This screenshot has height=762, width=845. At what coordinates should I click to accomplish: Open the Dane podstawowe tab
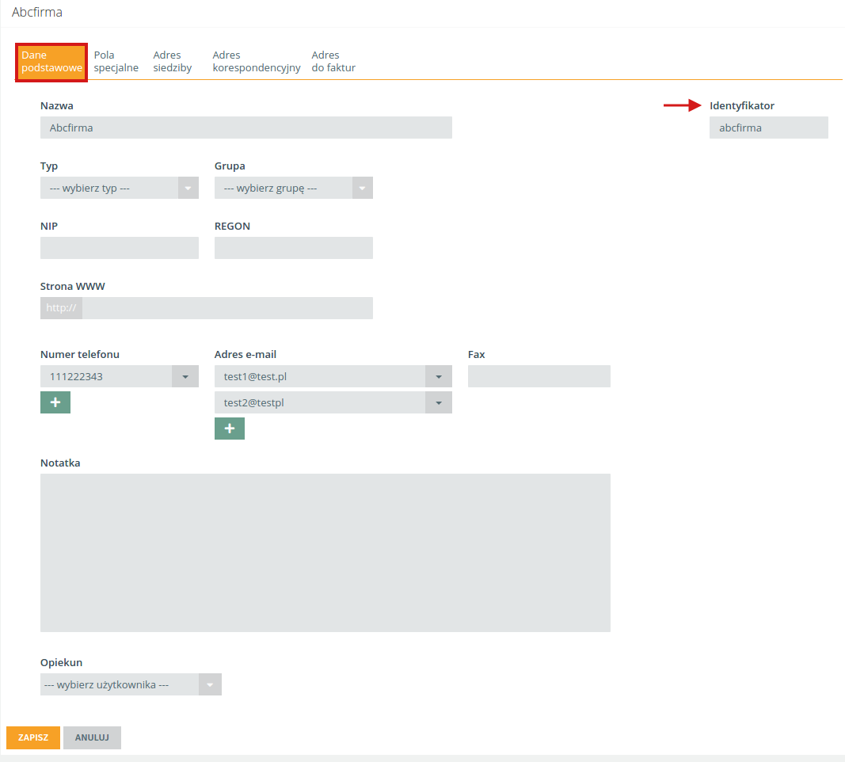tap(51, 62)
